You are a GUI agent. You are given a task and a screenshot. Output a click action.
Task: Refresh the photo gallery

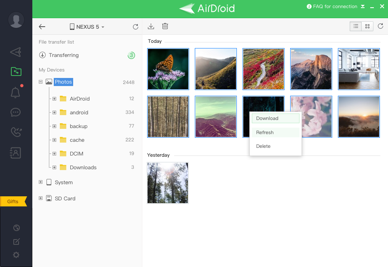(x=381, y=26)
